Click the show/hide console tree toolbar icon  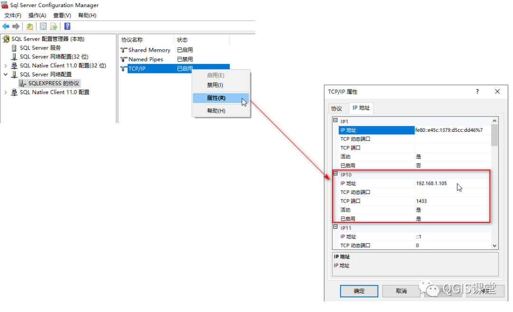coord(43,27)
